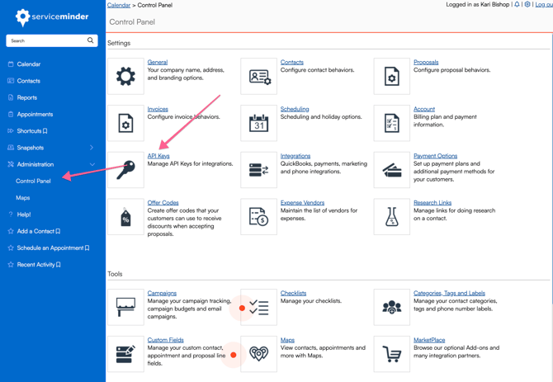This screenshot has height=382, width=553.
Task: Select Control Panel under Administration
Action: tap(33, 181)
